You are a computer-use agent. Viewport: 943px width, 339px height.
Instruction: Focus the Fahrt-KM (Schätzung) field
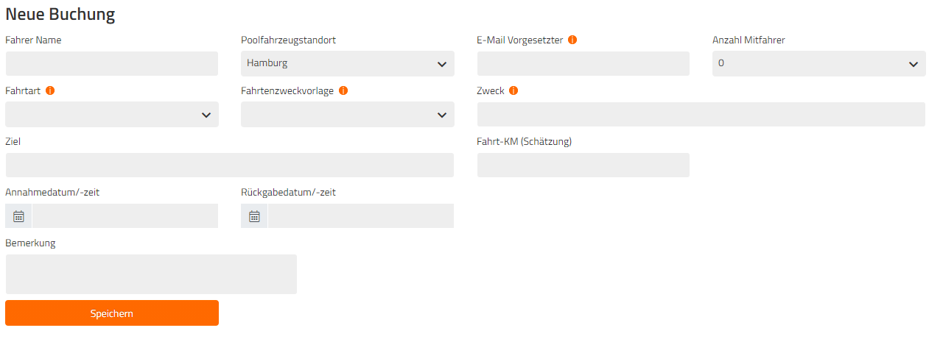583,165
